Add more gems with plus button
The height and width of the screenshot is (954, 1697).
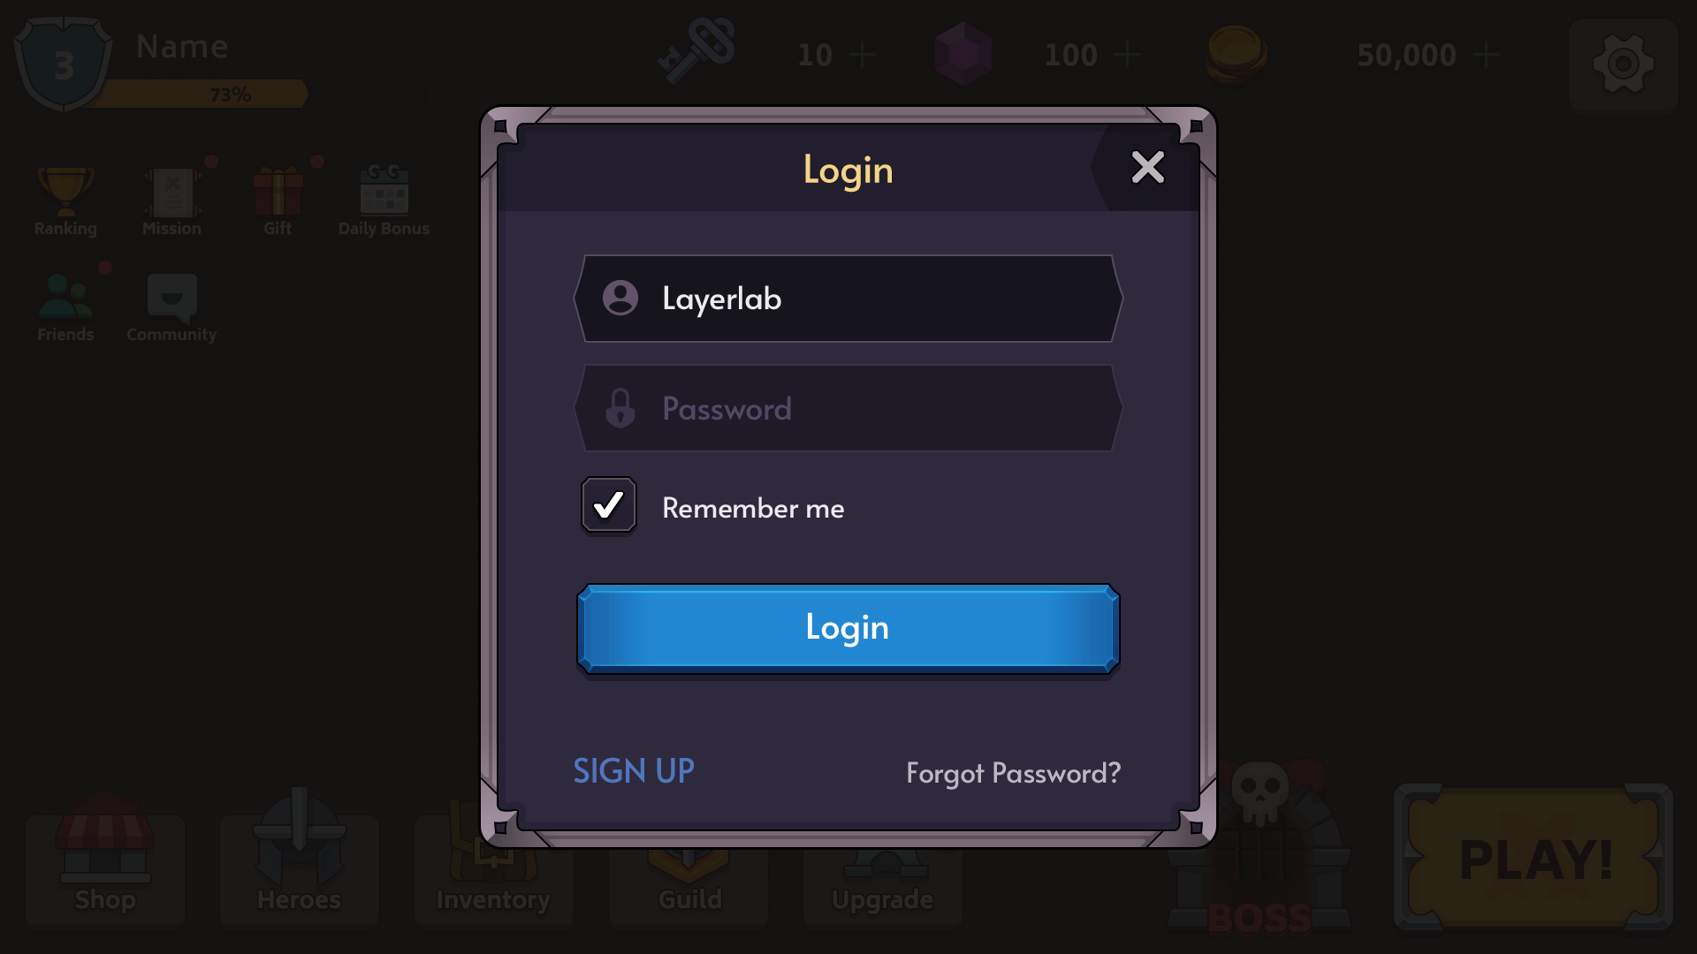pos(1127,55)
